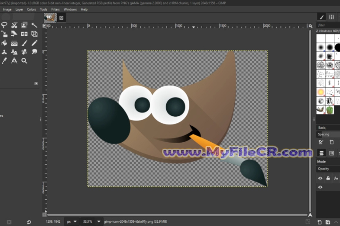
Task: Open the Tools menu
Action: (x=43, y=9)
